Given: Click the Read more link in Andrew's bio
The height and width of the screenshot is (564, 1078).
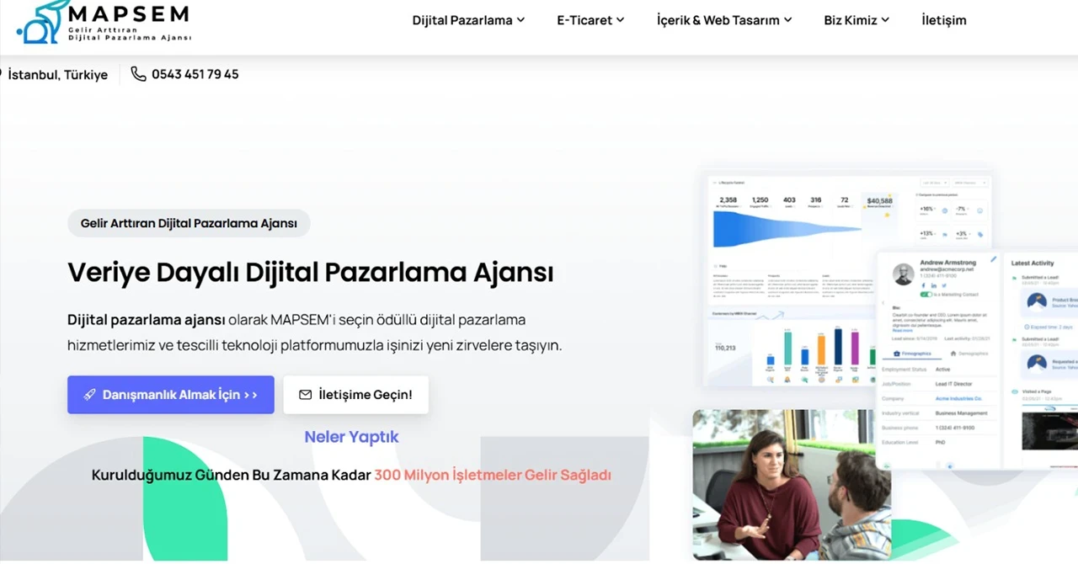Looking at the screenshot, I should coord(902,330).
